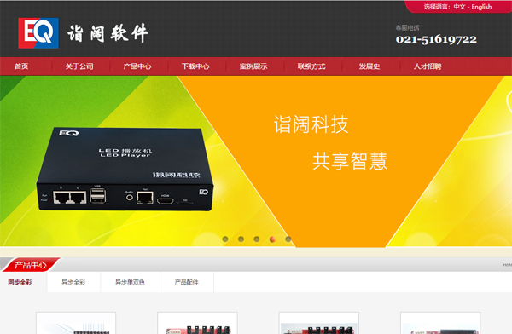This screenshot has height=334, width=512.
Task: Select the third carousel dot indicator
Action: click(257, 239)
